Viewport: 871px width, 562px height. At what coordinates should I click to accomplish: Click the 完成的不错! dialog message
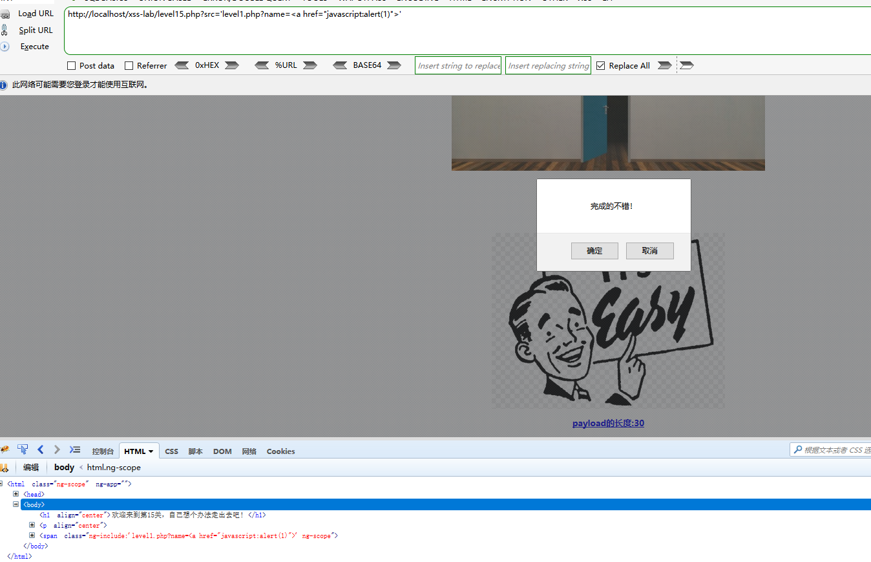pyautogui.click(x=612, y=206)
